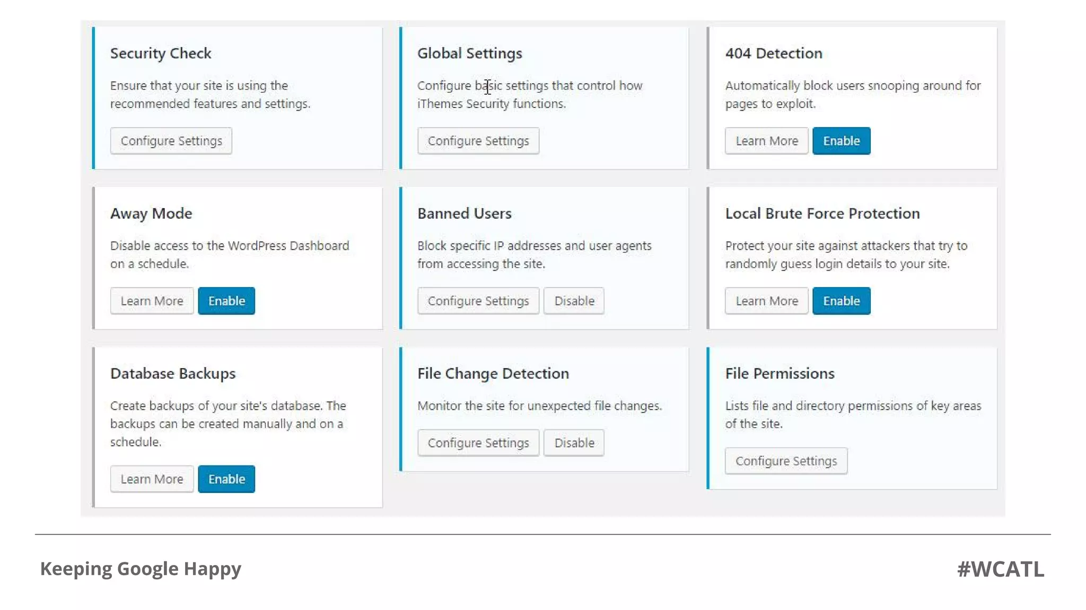Enable Local Brute Force Protection
The height and width of the screenshot is (610, 1086).
pos(841,301)
